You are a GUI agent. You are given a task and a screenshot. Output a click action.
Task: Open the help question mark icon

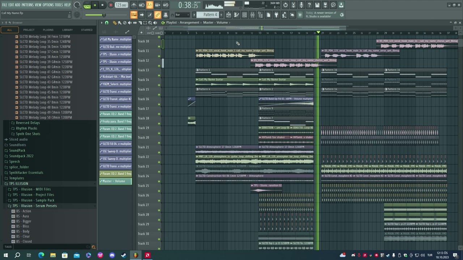coord(309,5)
